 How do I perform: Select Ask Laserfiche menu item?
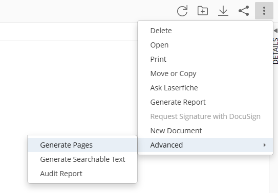tap(205, 88)
